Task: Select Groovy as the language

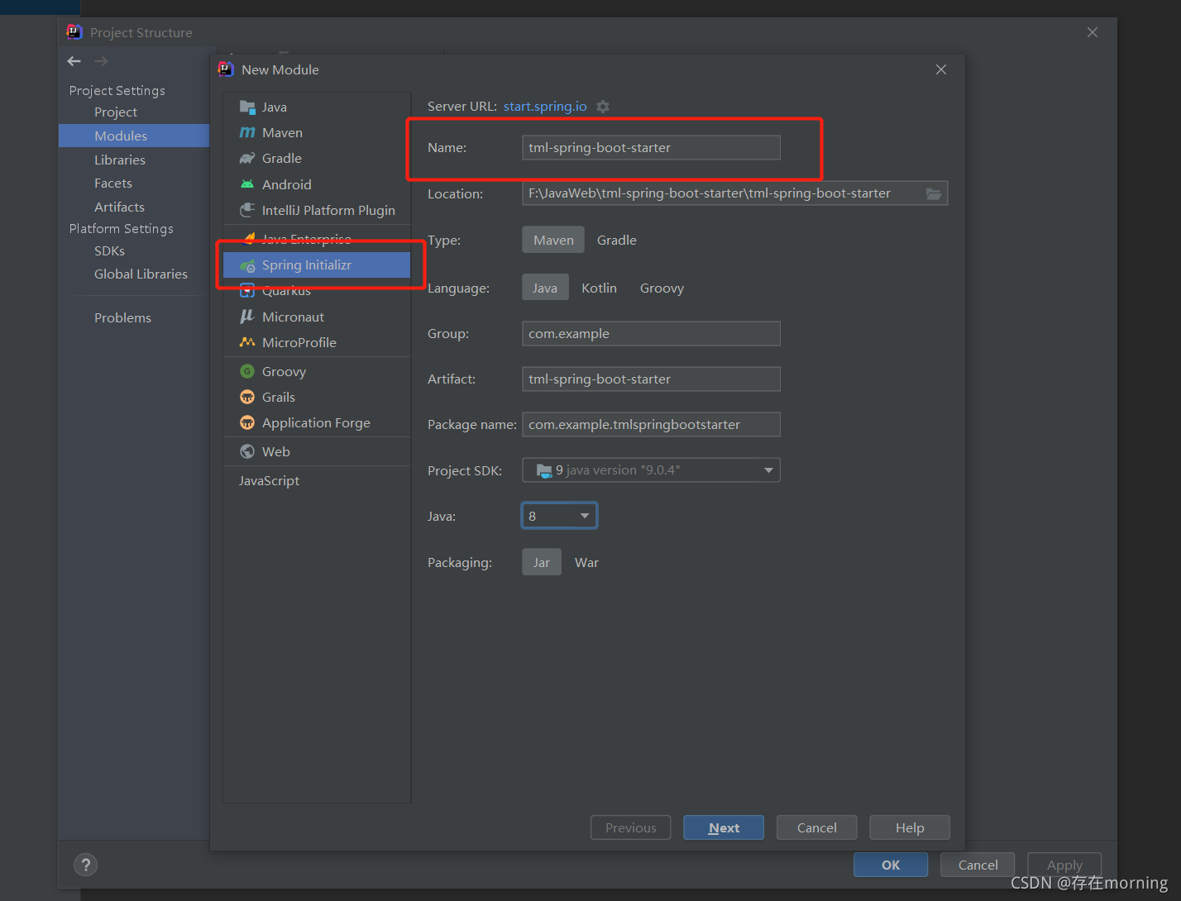Action: point(662,288)
